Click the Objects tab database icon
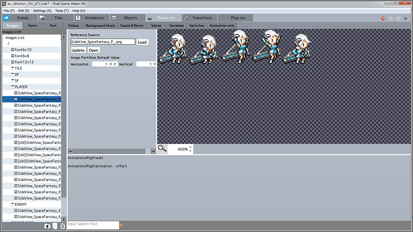Image resolution: width=413 pixels, height=232 pixels. click(114, 18)
